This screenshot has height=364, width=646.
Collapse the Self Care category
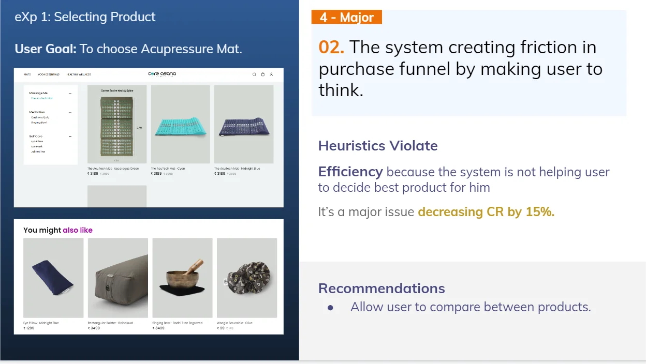point(70,136)
